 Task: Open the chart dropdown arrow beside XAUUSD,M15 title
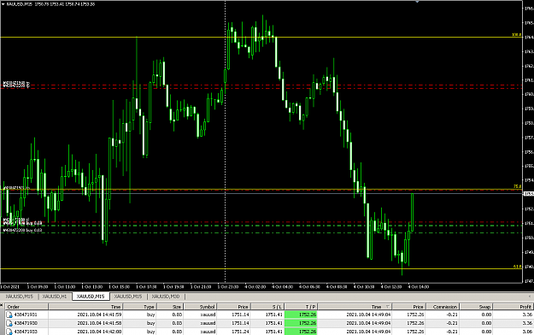3,4
